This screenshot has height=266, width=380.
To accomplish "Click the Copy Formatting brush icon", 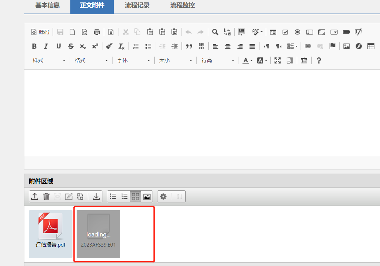I will pyautogui.click(x=109, y=46).
